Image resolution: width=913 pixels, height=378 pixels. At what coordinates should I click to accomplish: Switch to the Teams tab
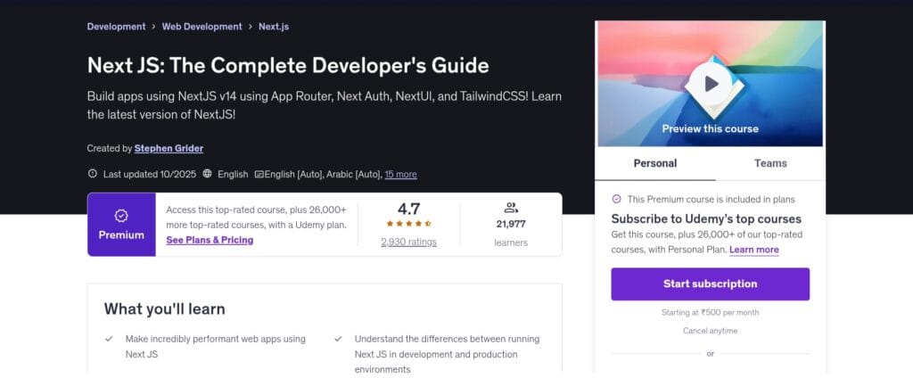[x=770, y=163]
